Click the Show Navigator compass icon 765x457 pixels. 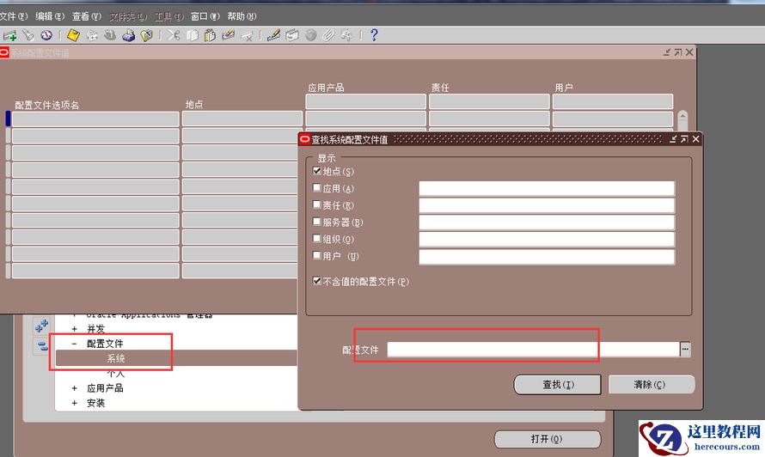click(46, 35)
